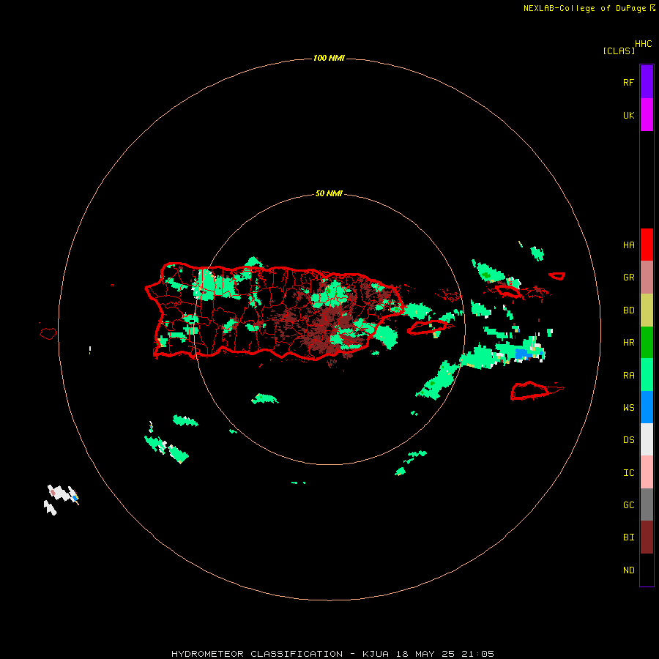
Task: Click the ND legend label
Action: (628, 570)
